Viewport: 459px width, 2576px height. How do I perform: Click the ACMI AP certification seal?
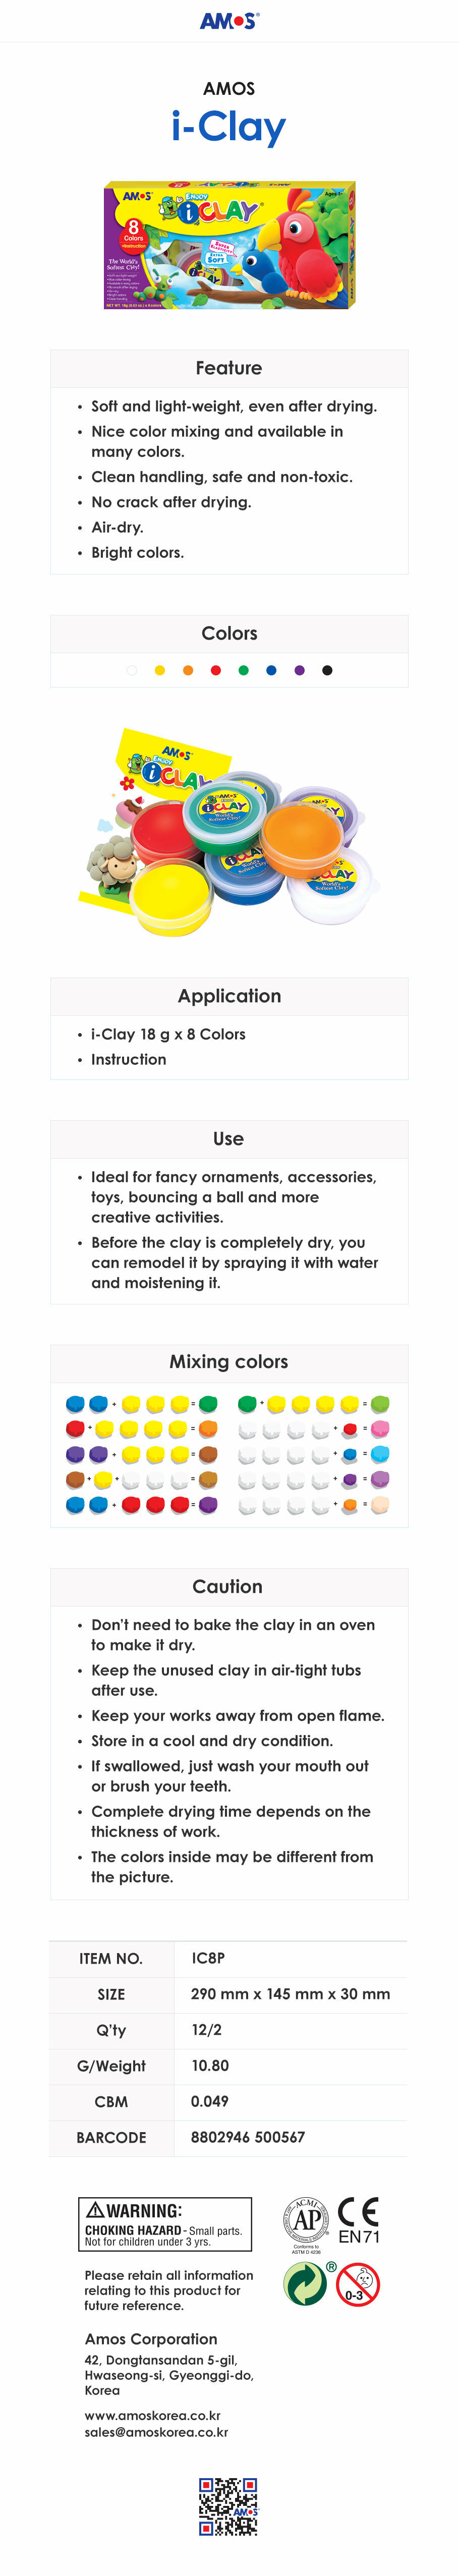point(306,2220)
